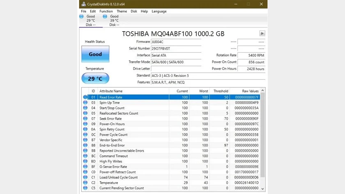Click status circle of Reallocated Sectors Count row
This screenshot has height=194, width=345.
point(85,113)
